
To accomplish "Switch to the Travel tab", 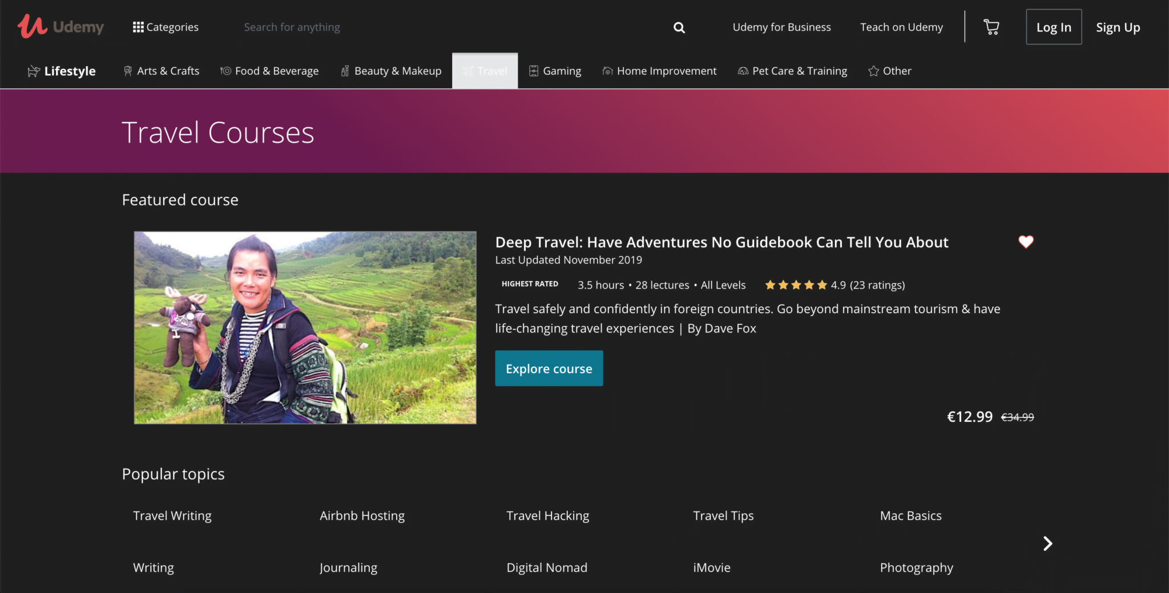I will click(485, 70).
